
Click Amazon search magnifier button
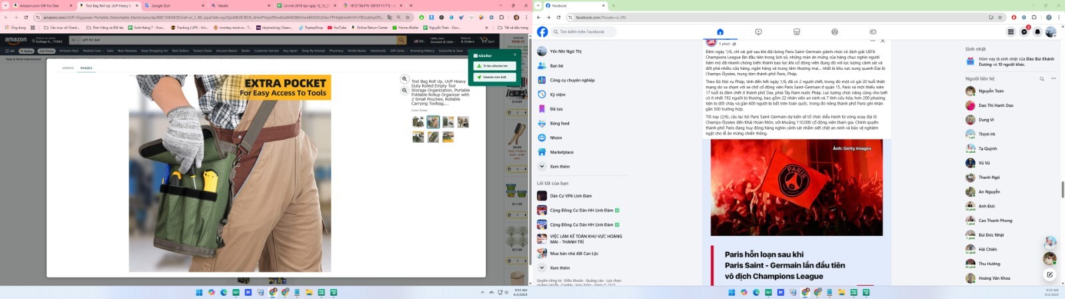[401, 41]
